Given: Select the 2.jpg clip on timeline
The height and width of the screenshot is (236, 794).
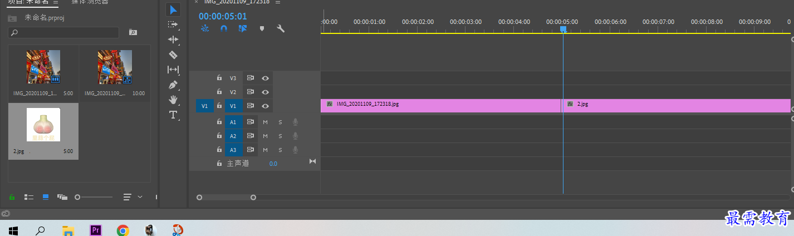Looking at the screenshot, I should click(x=676, y=106).
